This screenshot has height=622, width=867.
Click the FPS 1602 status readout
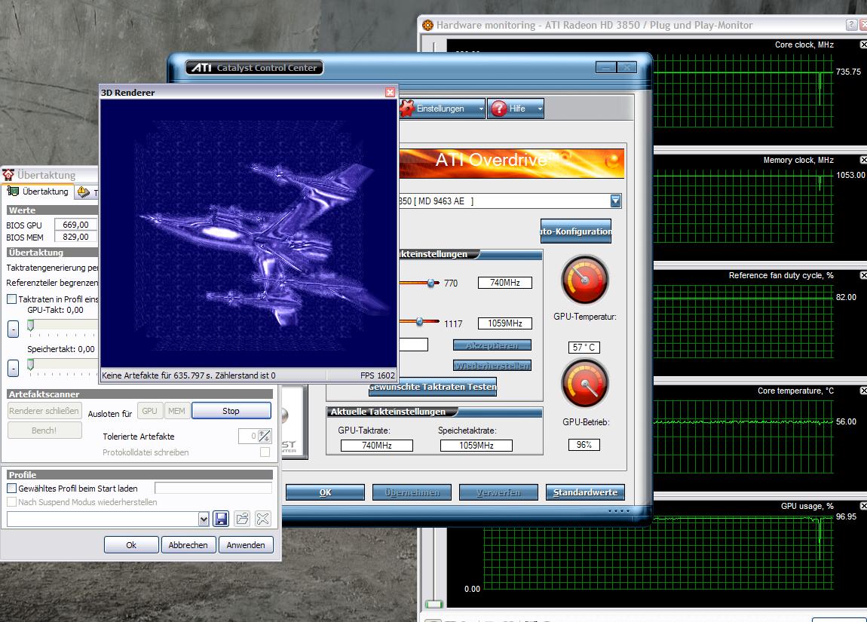(x=378, y=375)
